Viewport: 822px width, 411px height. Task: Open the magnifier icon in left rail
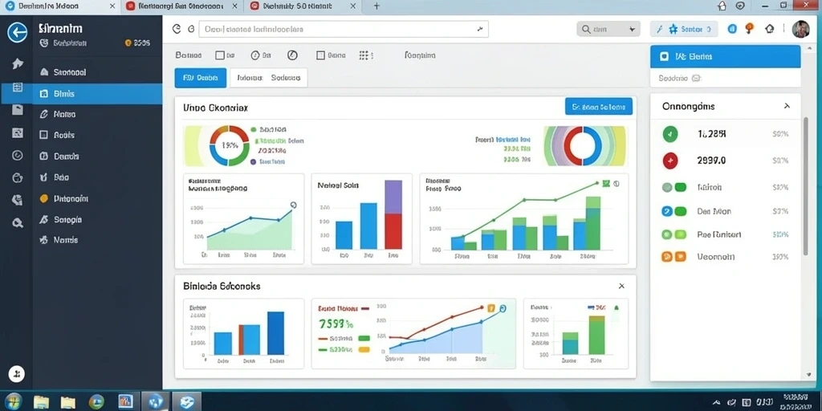point(18,223)
